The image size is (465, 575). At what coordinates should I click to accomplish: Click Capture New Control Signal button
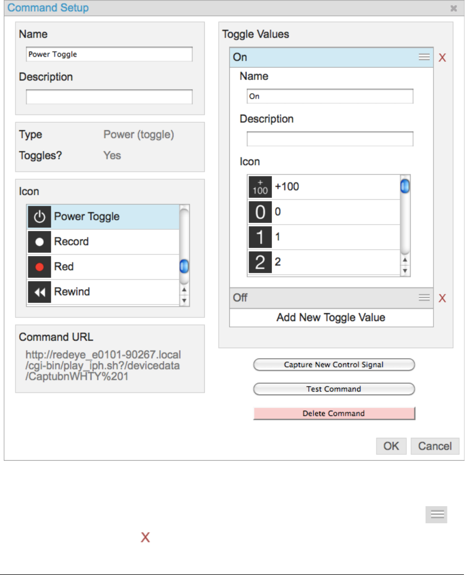coord(334,364)
